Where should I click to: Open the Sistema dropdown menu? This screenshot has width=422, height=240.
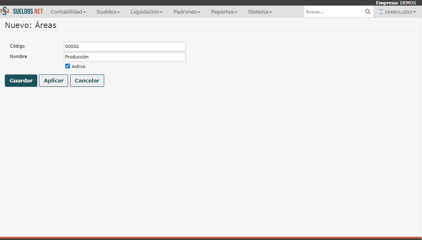pyautogui.click(x=260, y=12)
